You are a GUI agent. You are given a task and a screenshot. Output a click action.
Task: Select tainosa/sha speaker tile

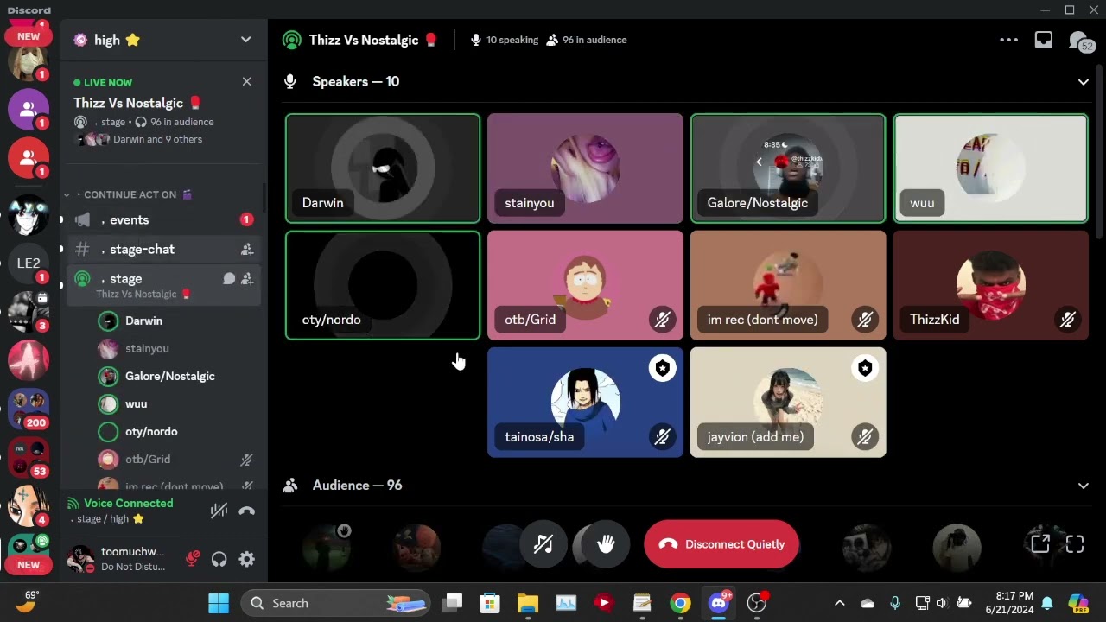point(585,403)
